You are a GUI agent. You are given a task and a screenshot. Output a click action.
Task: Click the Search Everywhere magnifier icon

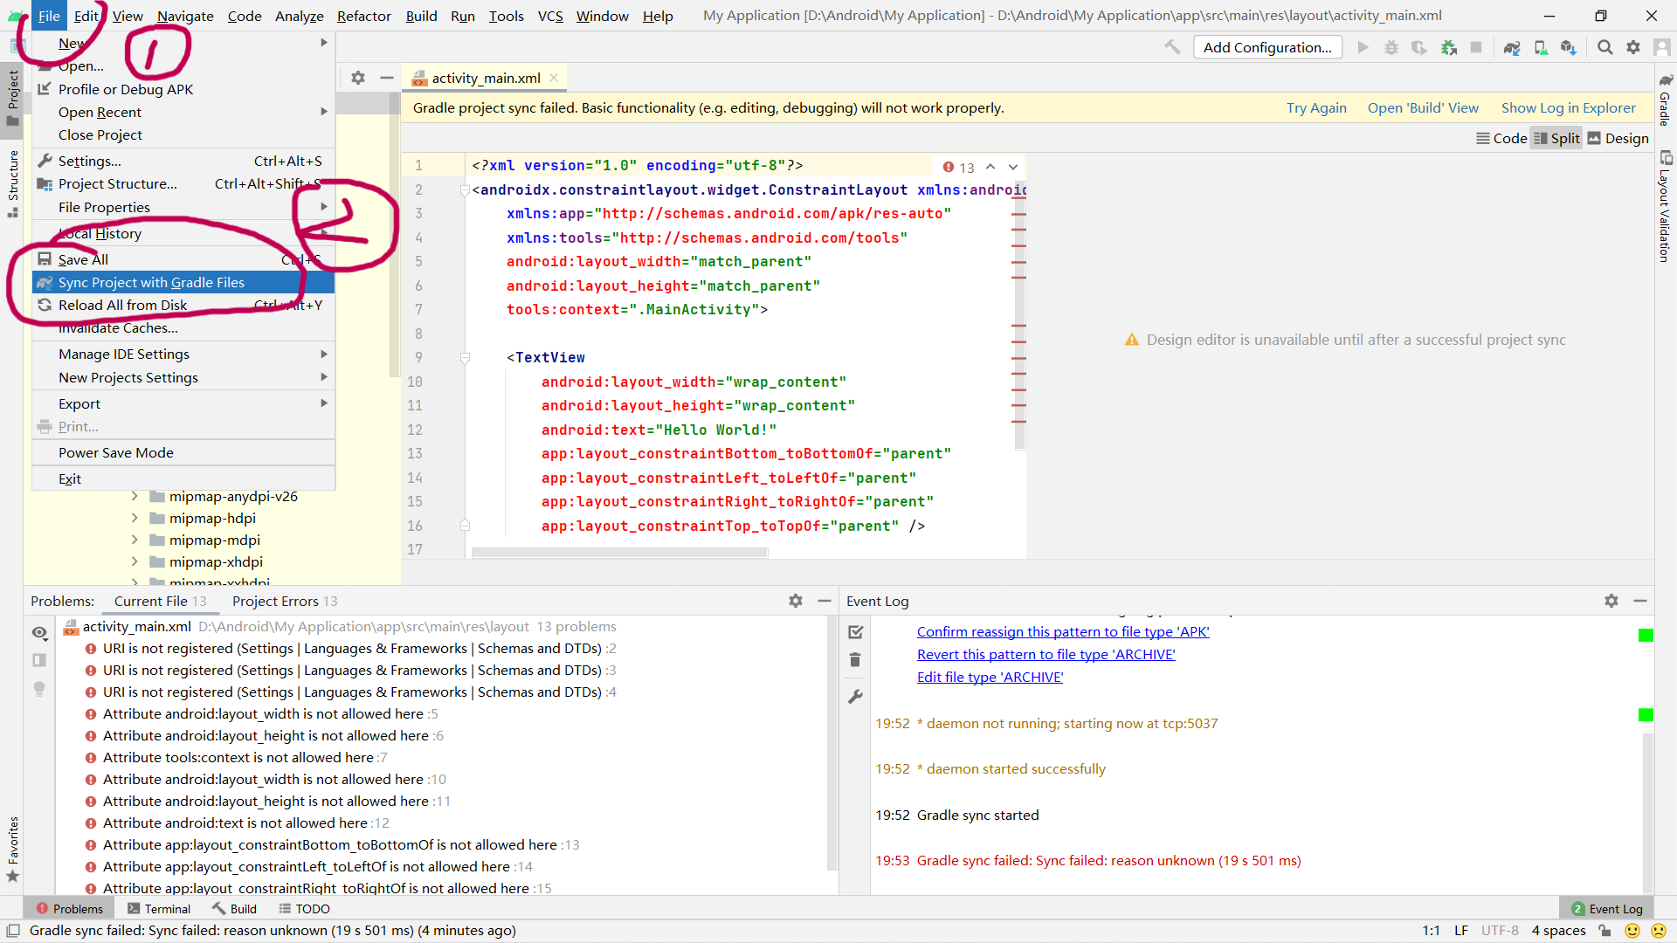[1605, 47]
